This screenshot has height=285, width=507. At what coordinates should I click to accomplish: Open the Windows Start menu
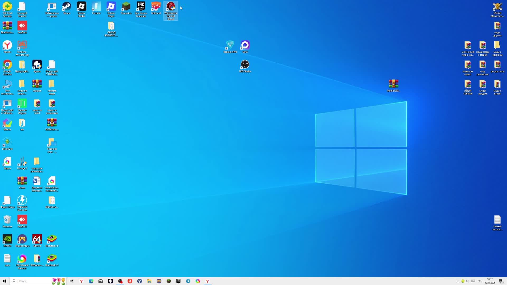click(4, 281)
